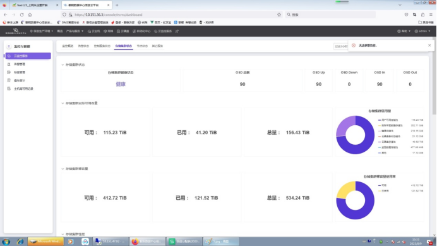
Task: Launch Internet Explorer from the taskbar
Action: click(x=20, y=242)
